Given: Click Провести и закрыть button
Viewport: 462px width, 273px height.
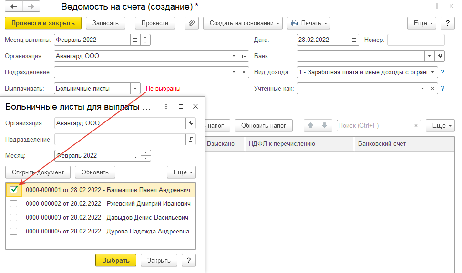Looking at the screenshot, I should point(43,23).
